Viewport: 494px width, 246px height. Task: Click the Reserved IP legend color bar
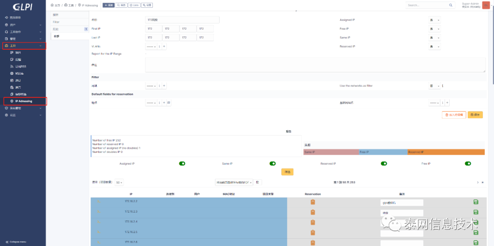(x=446, y=152)
